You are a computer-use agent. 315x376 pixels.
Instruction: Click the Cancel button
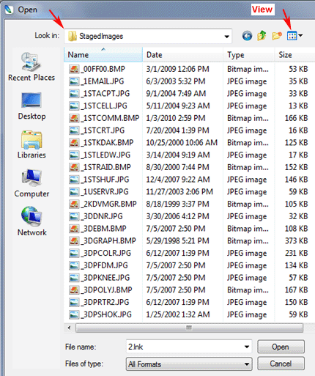pos(281,364)
